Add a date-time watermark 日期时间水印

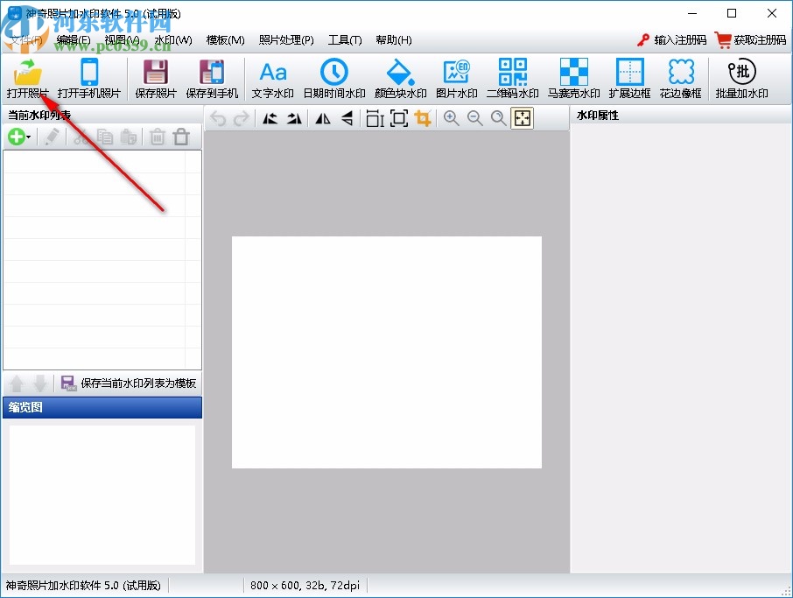pyautogui.click(x=334, y=79)
